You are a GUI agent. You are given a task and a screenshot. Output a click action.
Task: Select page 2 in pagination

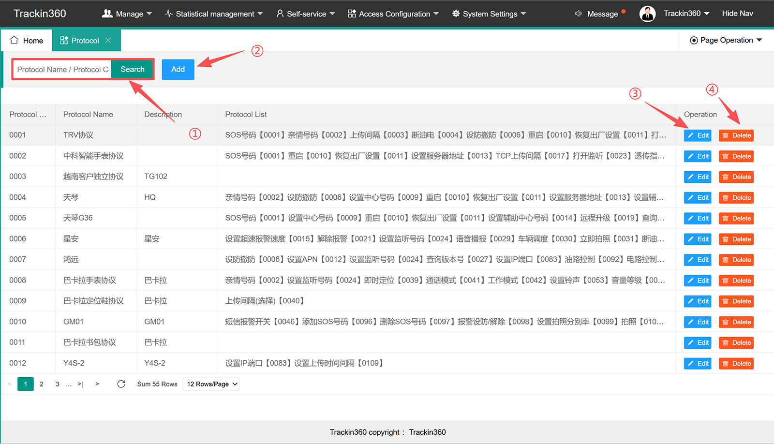click(x=42, y=384)
